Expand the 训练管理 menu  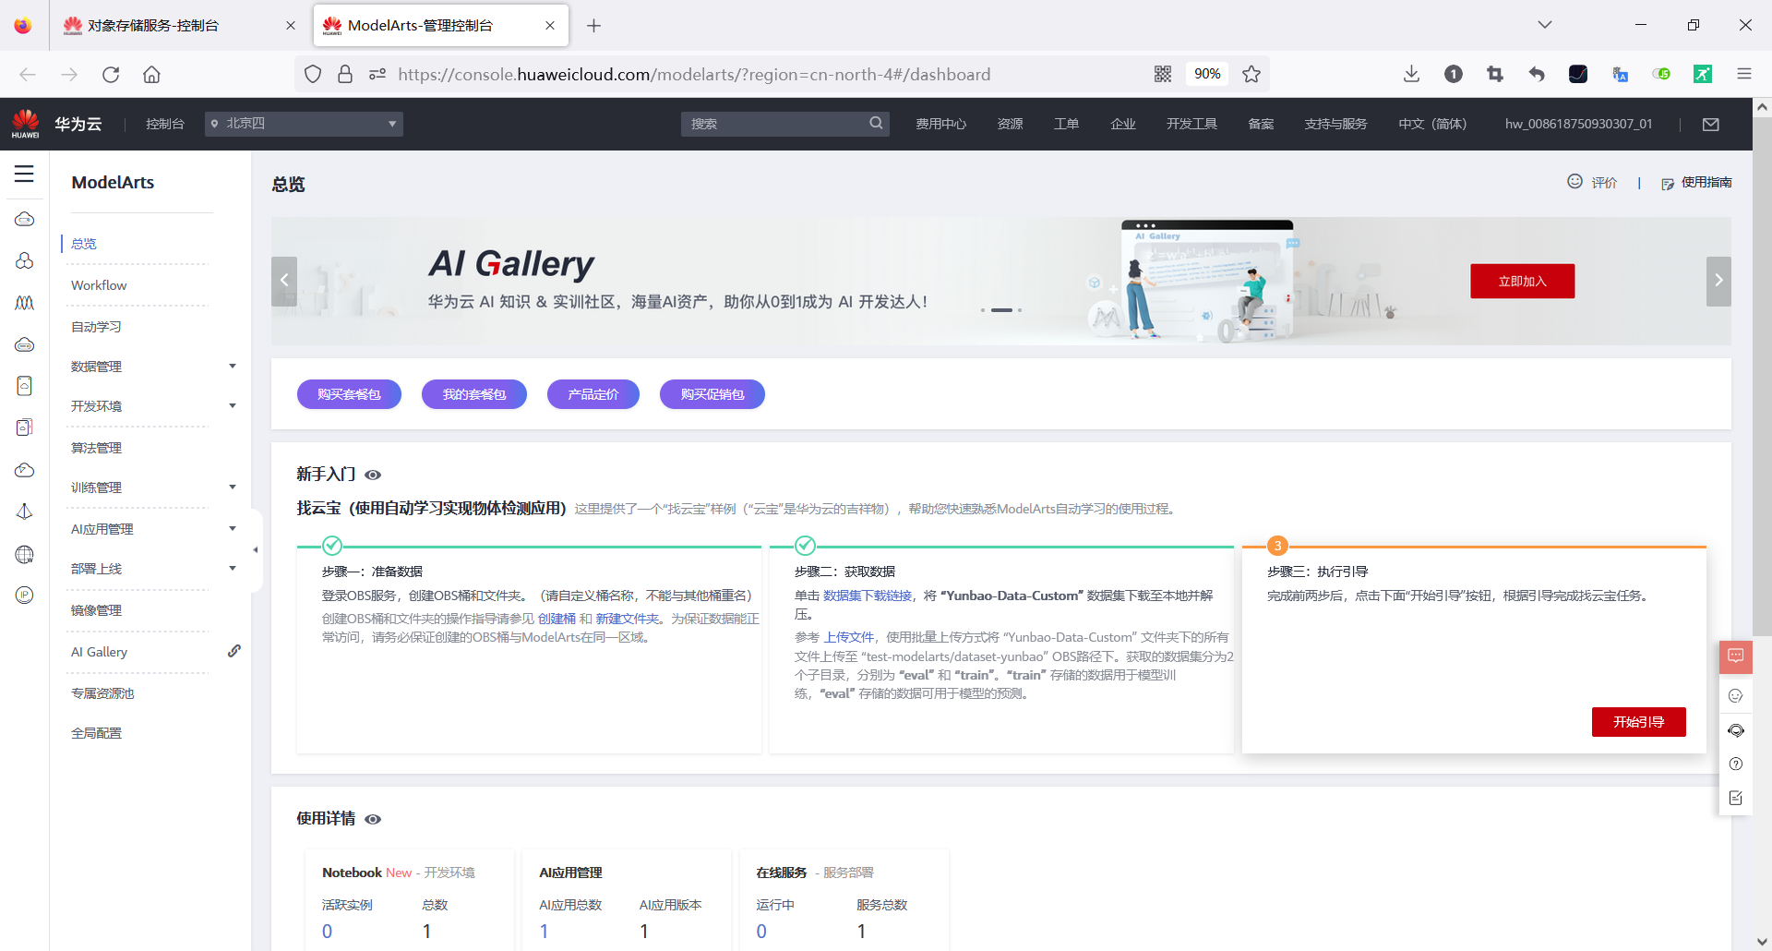click(x=233, y=488)
